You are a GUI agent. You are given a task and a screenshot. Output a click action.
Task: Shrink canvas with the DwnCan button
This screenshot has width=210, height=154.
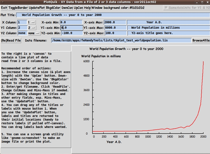coord(67,8)
